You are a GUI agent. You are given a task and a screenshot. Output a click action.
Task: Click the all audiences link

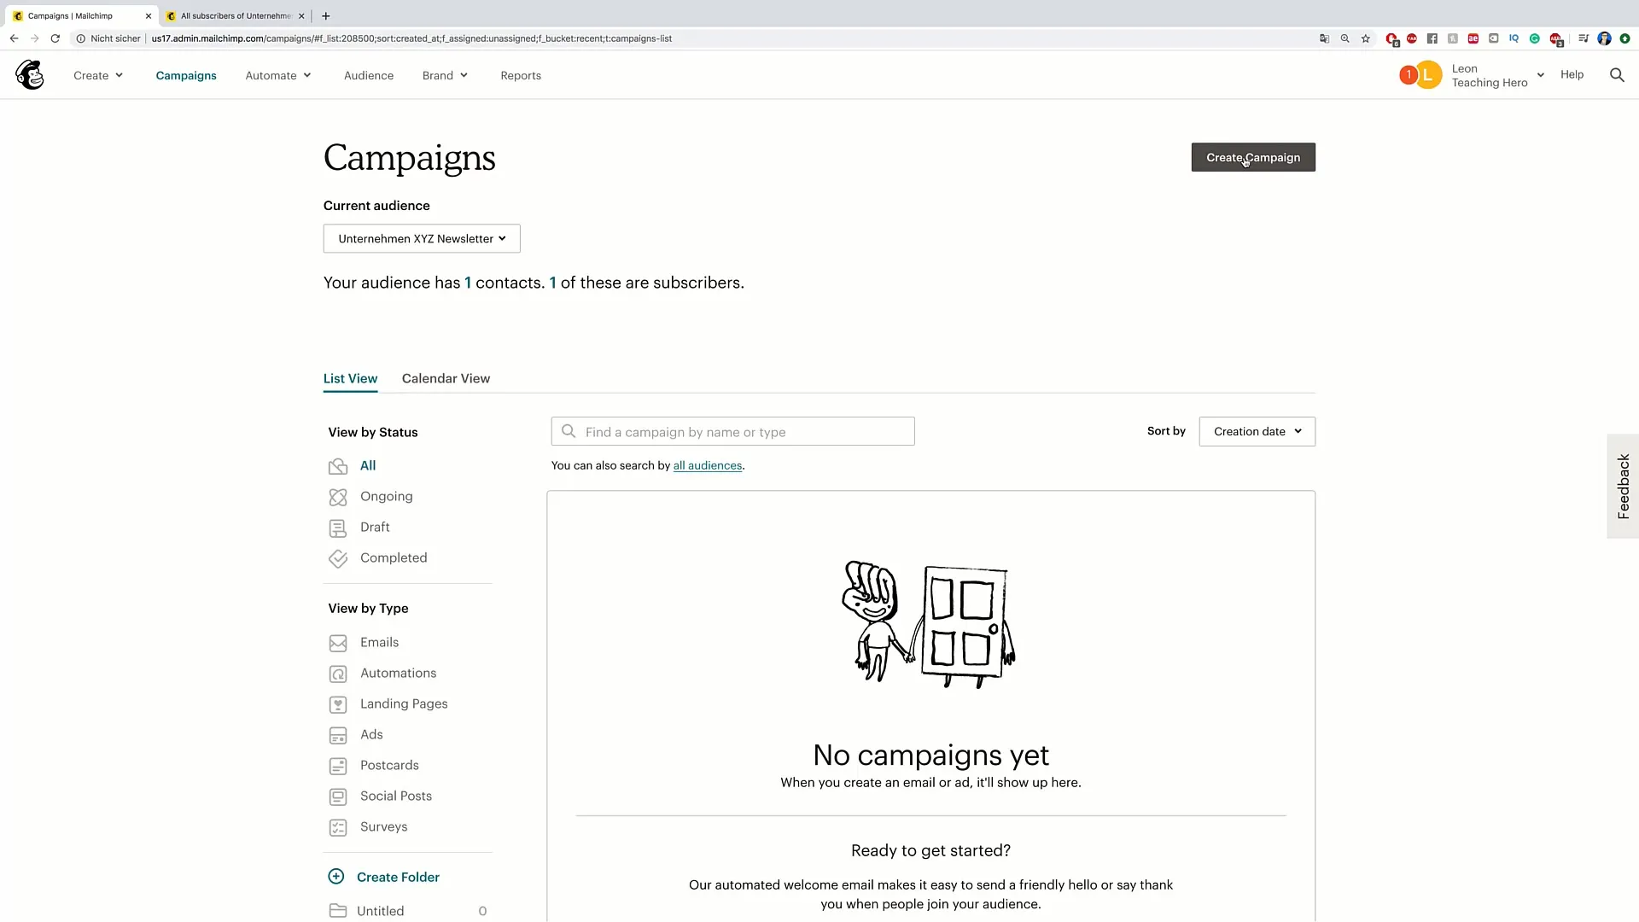click(x=707, y=465)
